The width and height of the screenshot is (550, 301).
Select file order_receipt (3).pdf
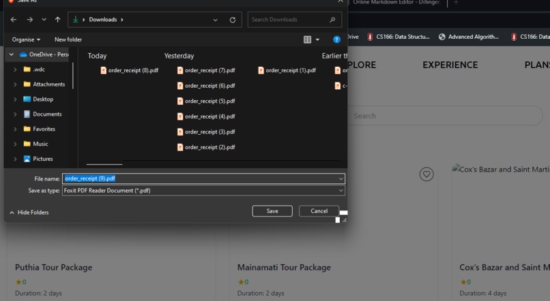click(206, 132)
